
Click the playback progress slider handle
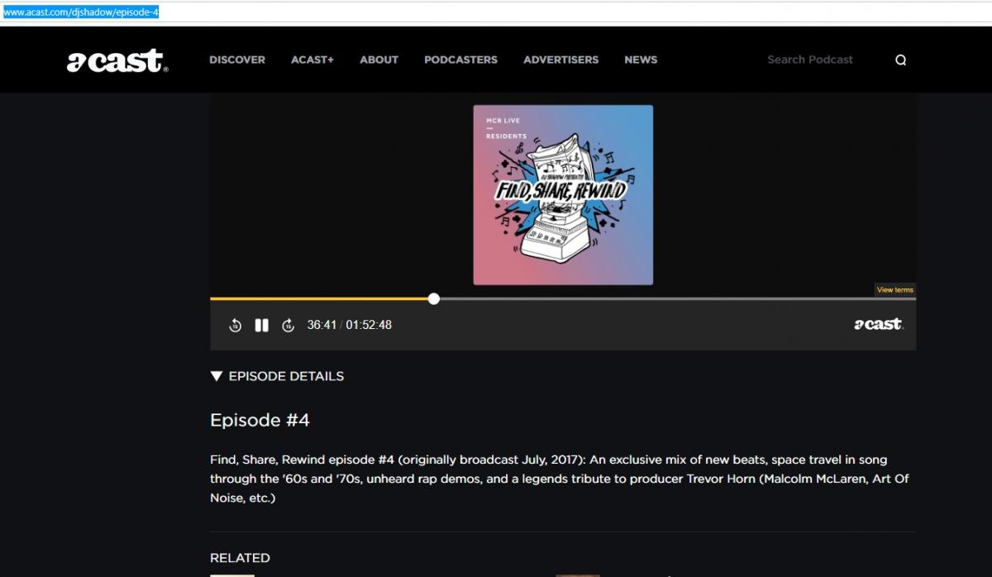434,298
